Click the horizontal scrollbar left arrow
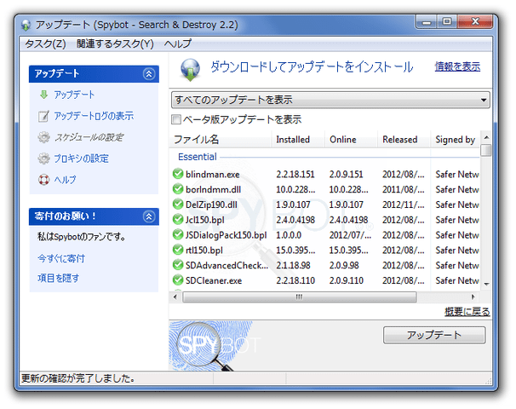Image resolution: width=516 pixels, height=409 pixels. click(175, 297)
